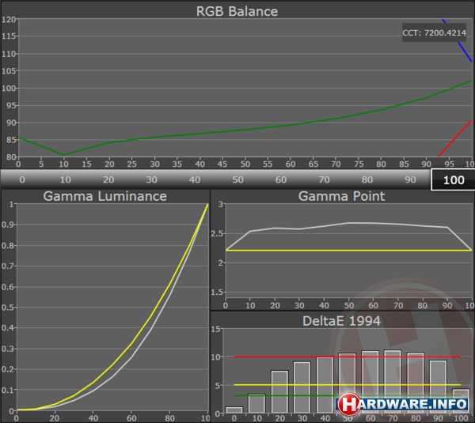This screenshot has width=475, height=423.
Task: Click the DeltaE bar at 100
Action: point(462,400)
